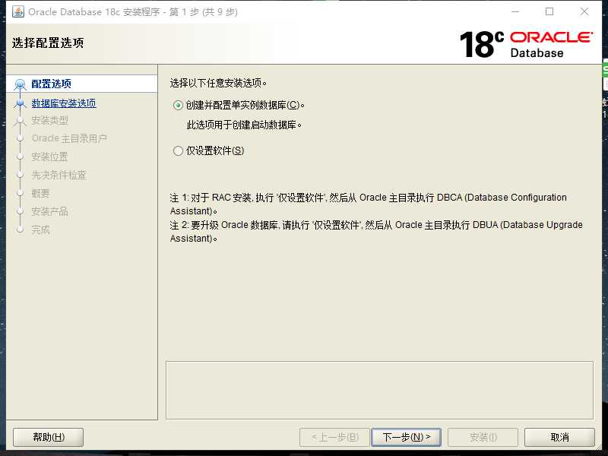
Task: Click the 安装产品 step in sidebar
Action: (x=49, y=211)
